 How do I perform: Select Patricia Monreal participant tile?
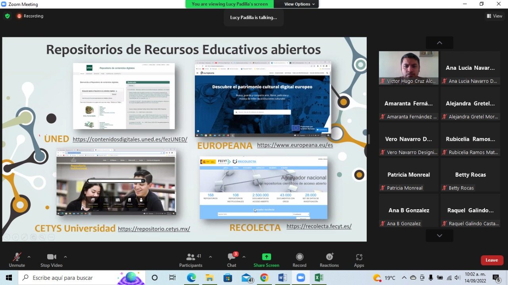(x=408, y=175)
